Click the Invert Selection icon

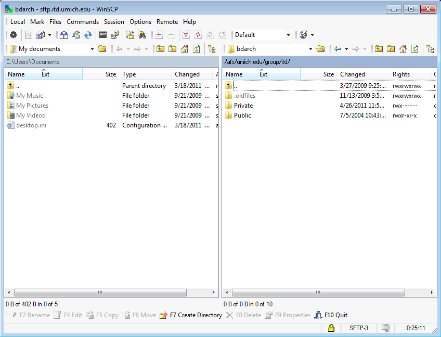click(198, 35)
